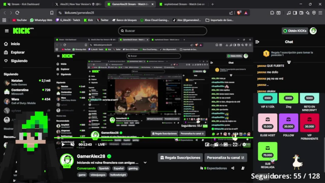The image size is (325, 183).
Task: Click the share icon below the stream
Action: pos(233,168)
